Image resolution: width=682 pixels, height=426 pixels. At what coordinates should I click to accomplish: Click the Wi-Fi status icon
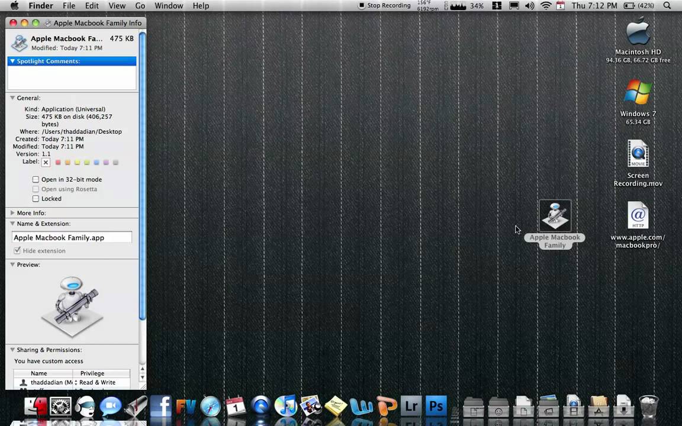pyautogui.click(x=546, y=6)
